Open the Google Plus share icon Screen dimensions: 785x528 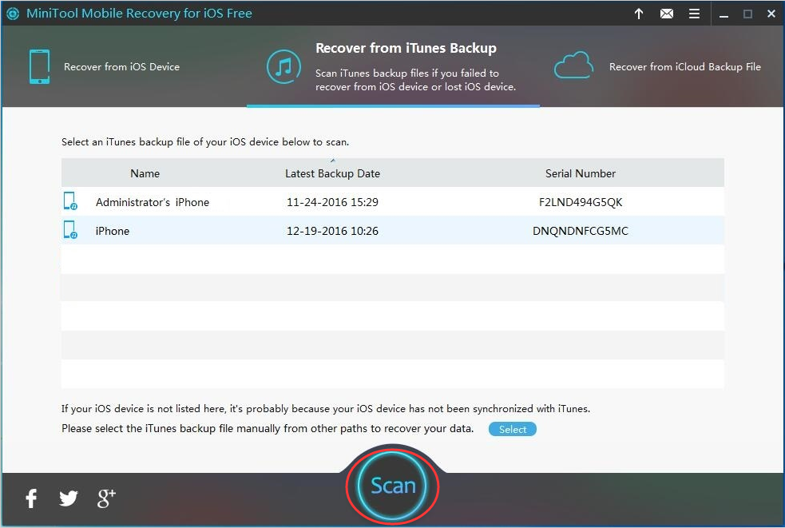click(x=106, y=498)
